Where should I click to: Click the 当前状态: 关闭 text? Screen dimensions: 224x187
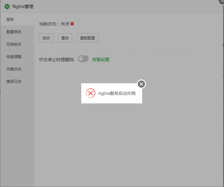tap(54, 24)
